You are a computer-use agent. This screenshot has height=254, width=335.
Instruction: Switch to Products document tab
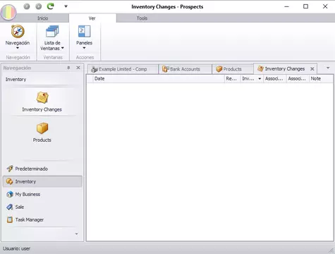tap(233, 69)
